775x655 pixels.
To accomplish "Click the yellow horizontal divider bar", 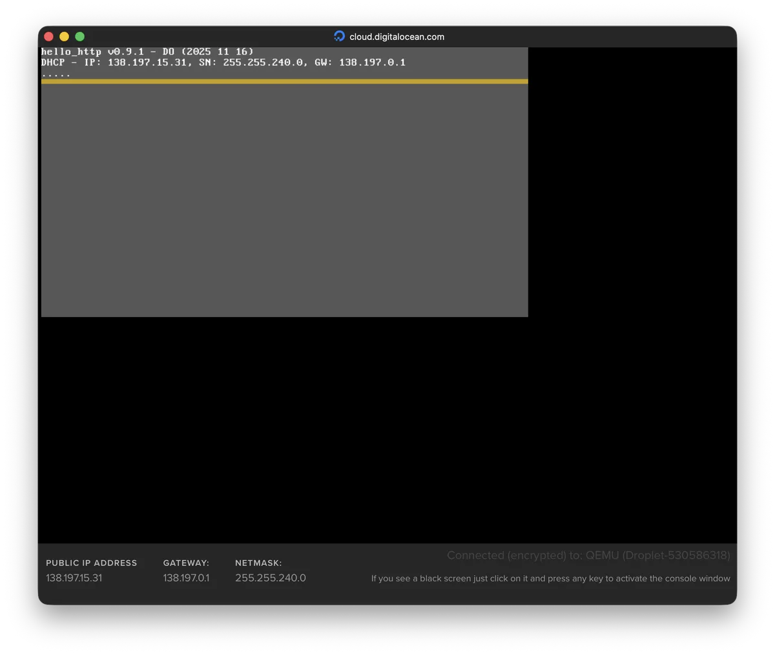I will tap(284, 81).
